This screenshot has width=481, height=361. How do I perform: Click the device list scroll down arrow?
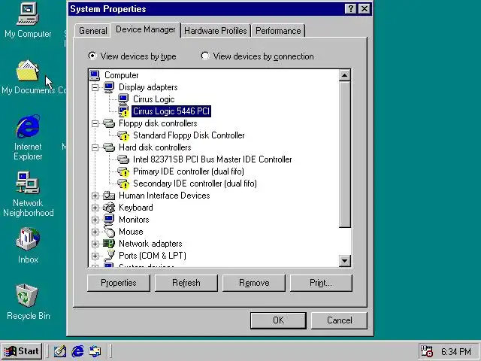point(345,261)
